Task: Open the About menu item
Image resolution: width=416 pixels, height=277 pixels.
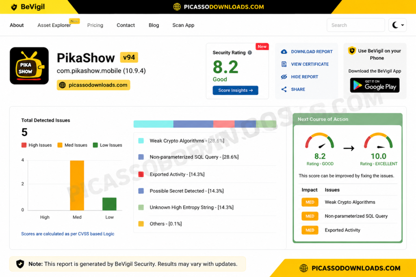Action: pos(17,25)
